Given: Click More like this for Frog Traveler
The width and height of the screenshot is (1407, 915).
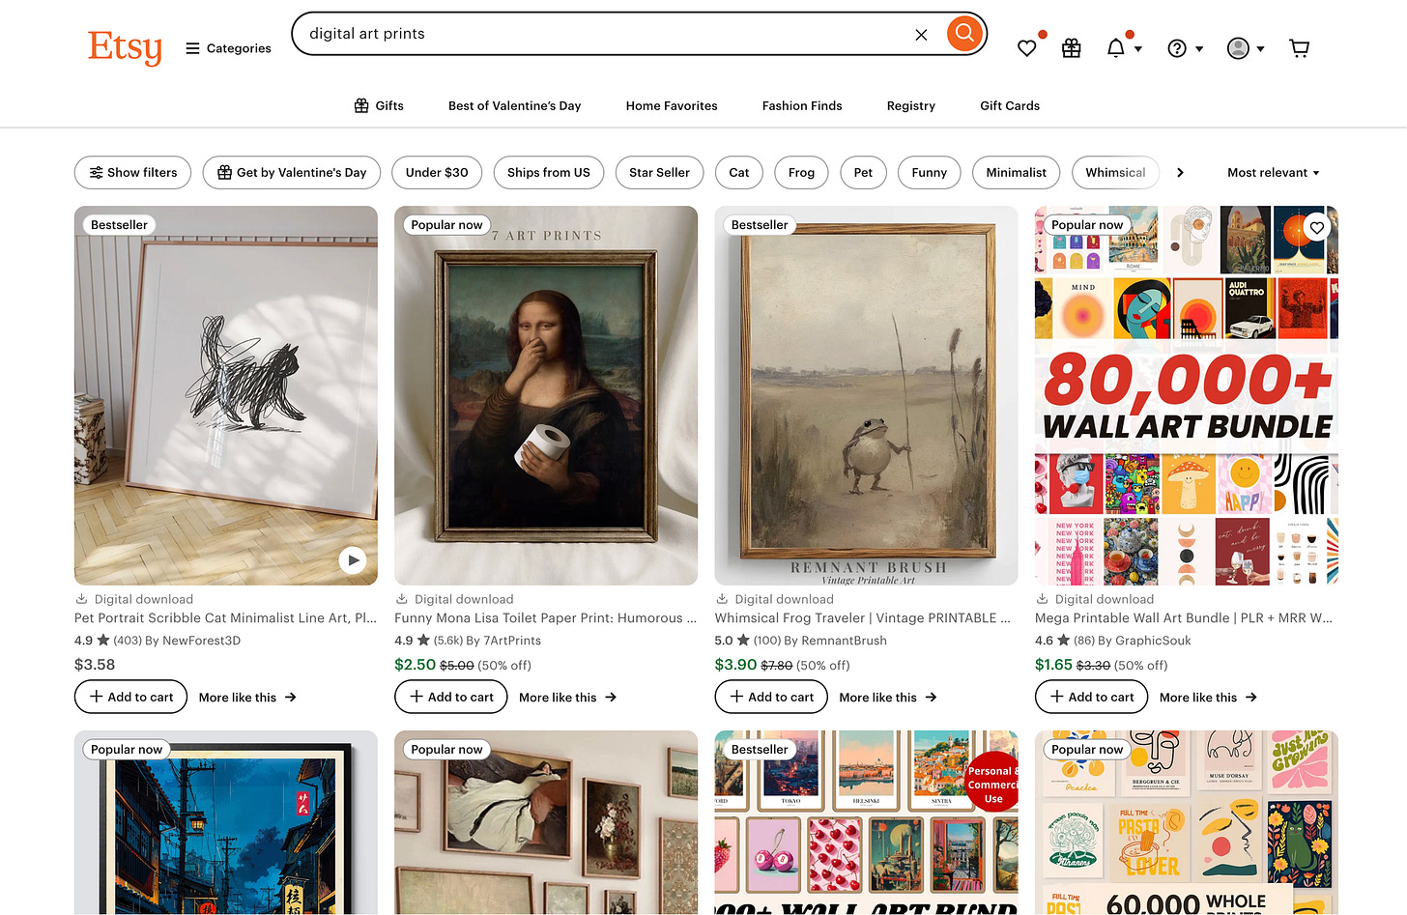Looking at the screenshot, I should 888,698.
